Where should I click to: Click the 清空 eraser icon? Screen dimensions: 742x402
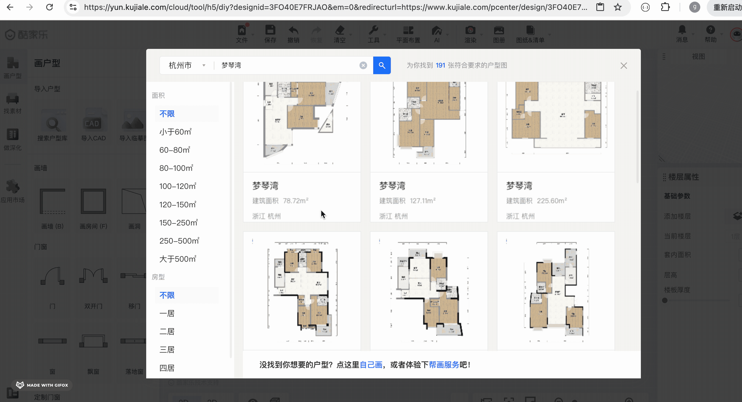[340, 34]
